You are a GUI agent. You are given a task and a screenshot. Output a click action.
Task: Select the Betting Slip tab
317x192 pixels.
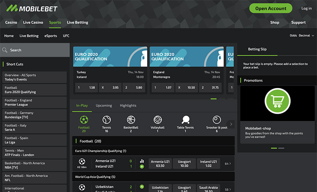pos(257,49)
